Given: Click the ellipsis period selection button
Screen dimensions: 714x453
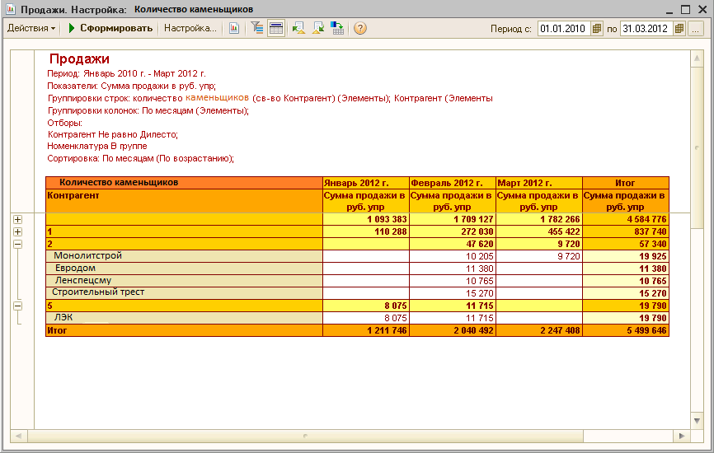Looking at the screenshot, I should [x=696, y=29].
